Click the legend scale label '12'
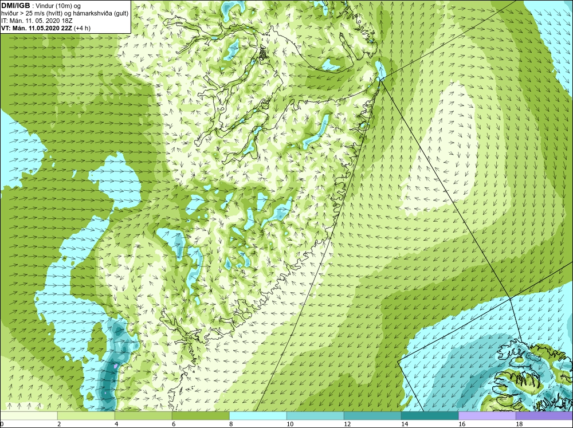This screenshot has width=573, height=428. pos(347,424)
